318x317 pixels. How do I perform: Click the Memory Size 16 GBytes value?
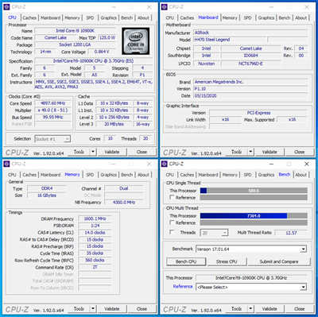click(47, 195)
